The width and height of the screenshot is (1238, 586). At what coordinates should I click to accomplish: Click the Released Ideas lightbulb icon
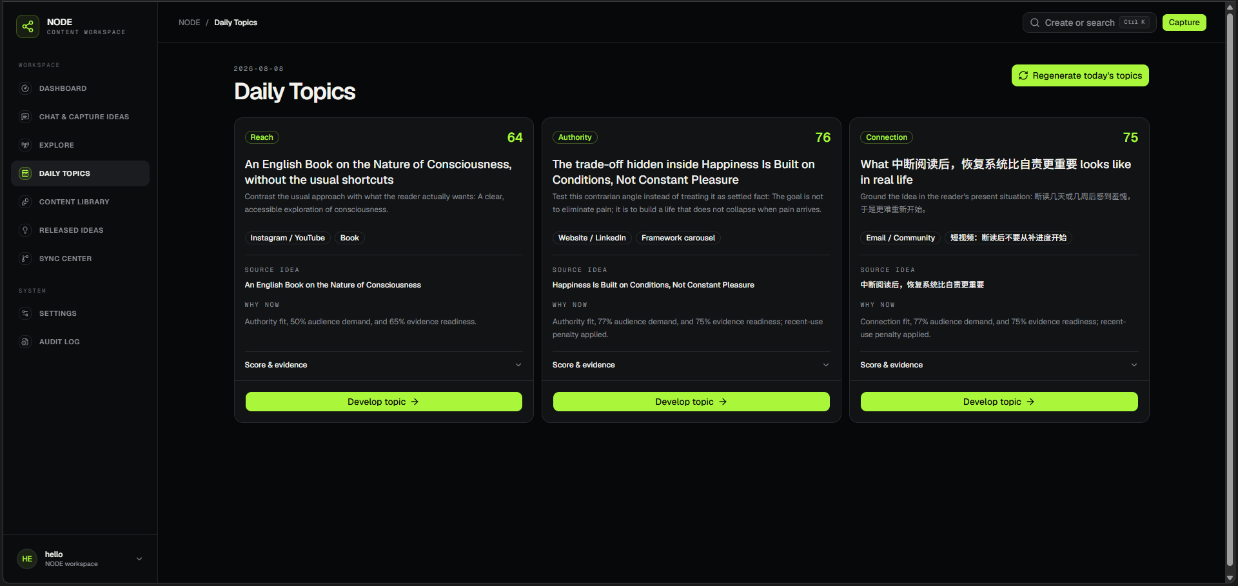[25, 230]
